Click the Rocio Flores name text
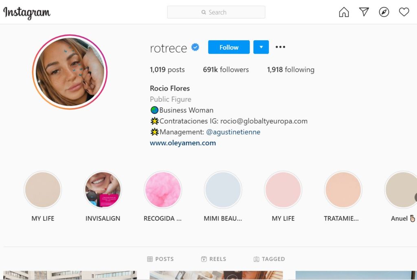Viewport: 417px width, 280px height. click(x=170, y=88)
